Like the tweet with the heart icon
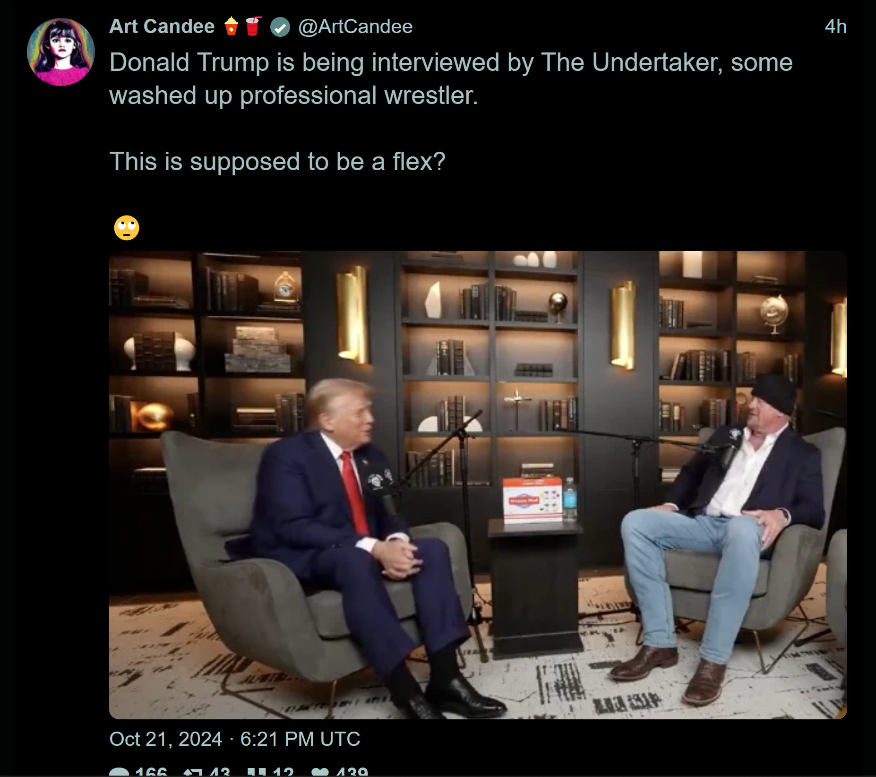The image size is (876, 777). pyautogui.click(x=320, y=772)
